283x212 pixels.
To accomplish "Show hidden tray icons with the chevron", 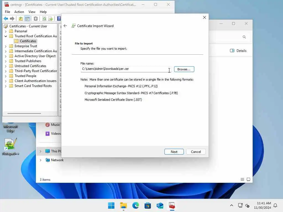I will point(232,205).
